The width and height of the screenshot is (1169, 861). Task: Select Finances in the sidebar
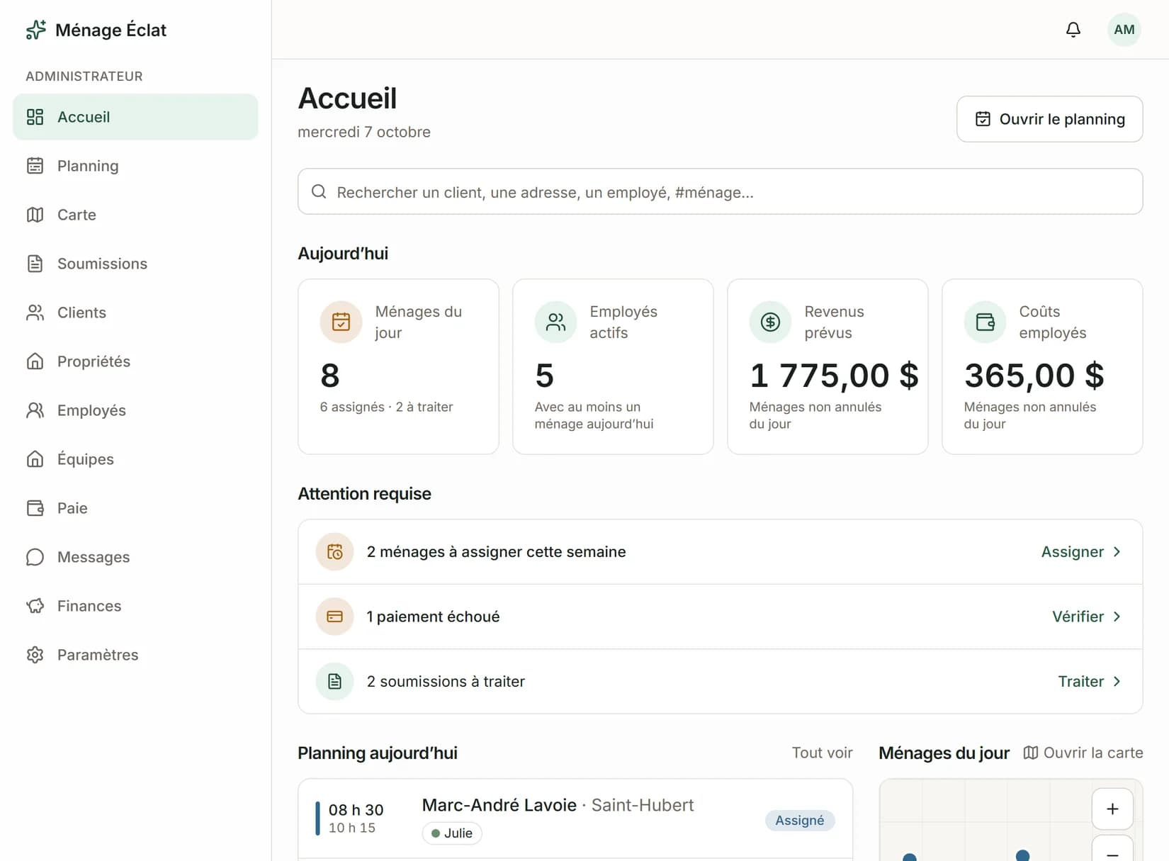[x=135, y=606]
